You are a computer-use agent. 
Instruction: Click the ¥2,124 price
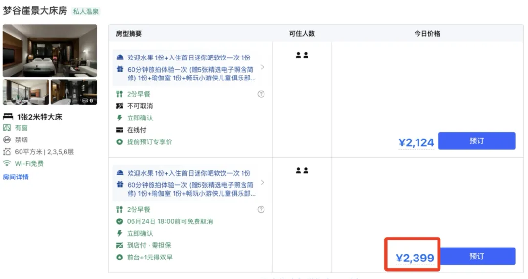pyautogui.click(x=416, y=142)
